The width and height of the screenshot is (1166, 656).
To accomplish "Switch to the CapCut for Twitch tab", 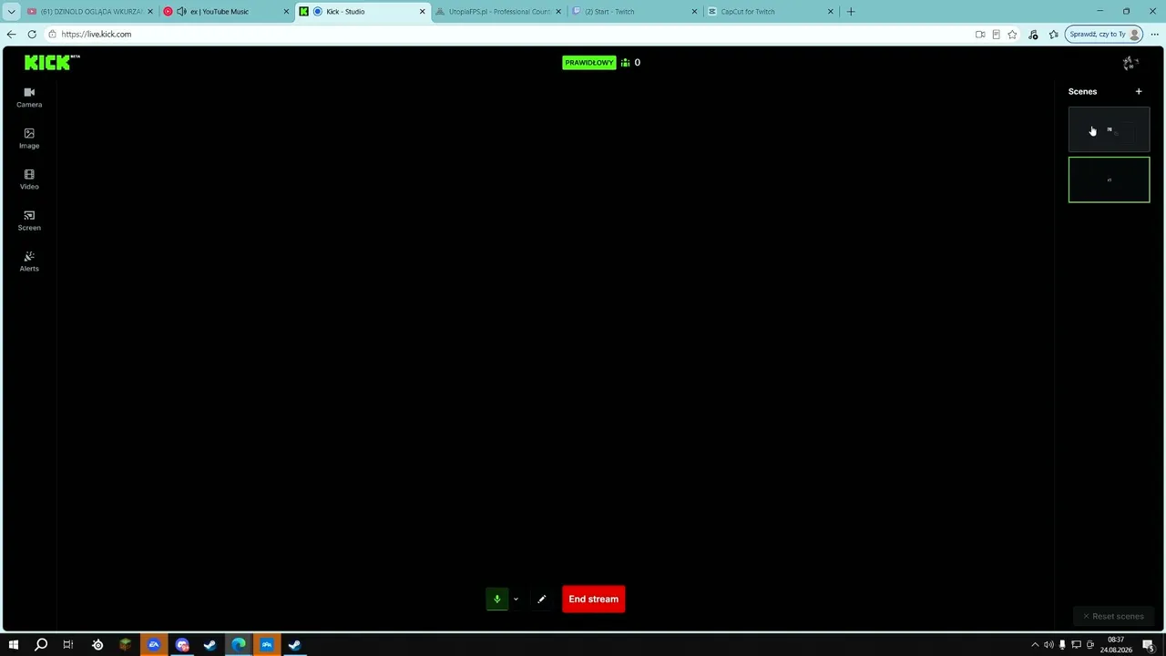I will tap(770, 12).
